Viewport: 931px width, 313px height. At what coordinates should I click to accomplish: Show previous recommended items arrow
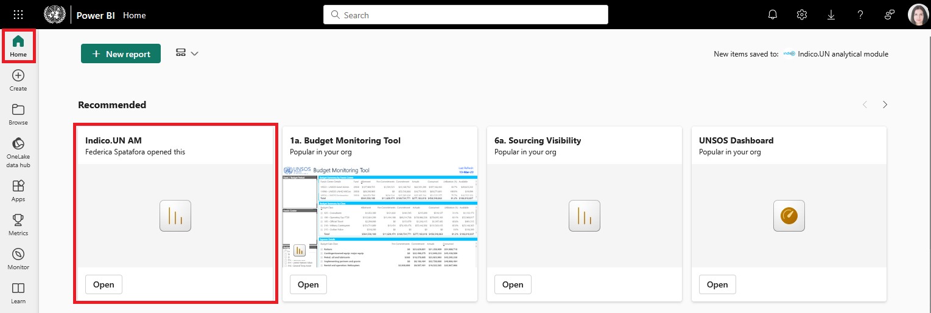coord(865,105)
